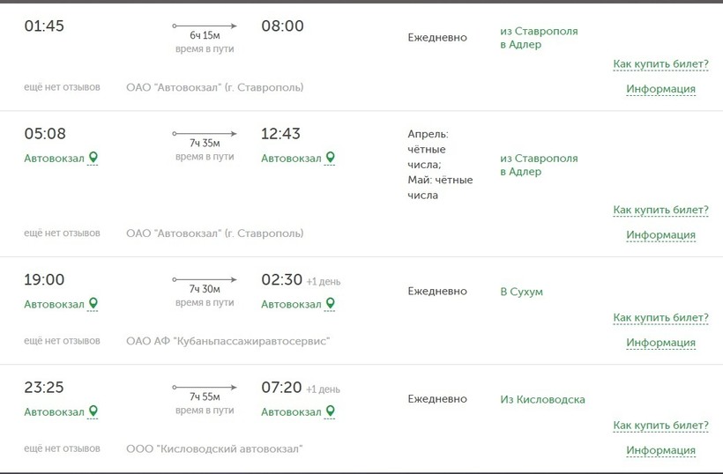Show 'Информация' for the 05:08 trip
The image size is (723, 474).
tap(660, 235)
